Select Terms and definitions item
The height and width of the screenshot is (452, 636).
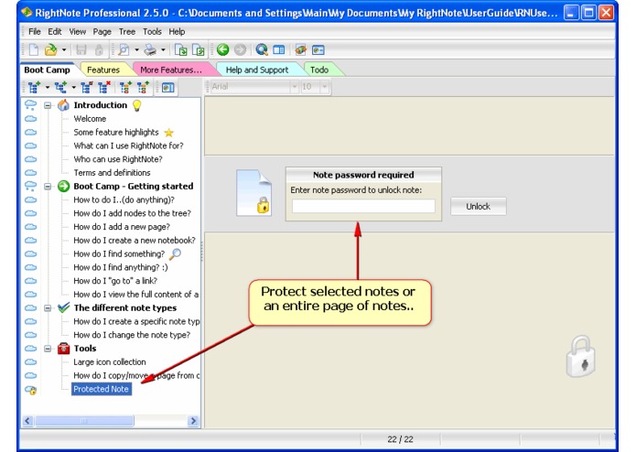point(112,173)
